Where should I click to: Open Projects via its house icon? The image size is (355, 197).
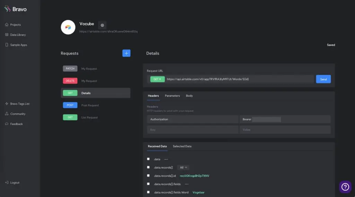pyautogui.click(x=7, y=25)
